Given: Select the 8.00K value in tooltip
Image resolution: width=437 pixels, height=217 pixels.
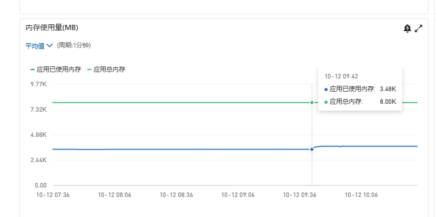Looking at the screenshot, I should click(388, 102).
